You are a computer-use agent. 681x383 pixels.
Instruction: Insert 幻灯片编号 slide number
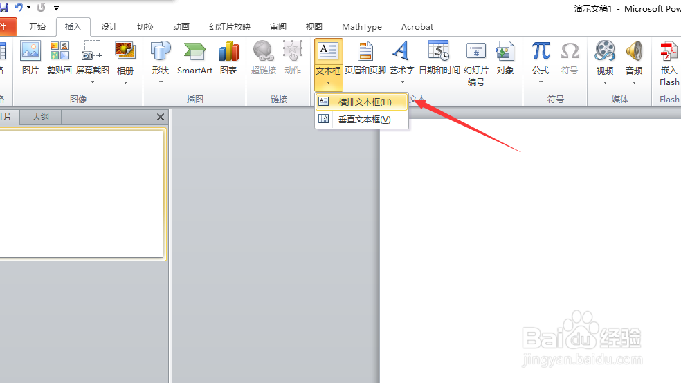(476, 63)
